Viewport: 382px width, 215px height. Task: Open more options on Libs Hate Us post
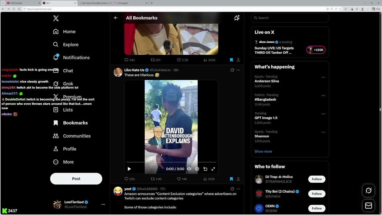click(238, 70)
